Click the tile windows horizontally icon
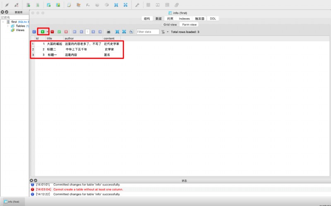The width and height of the screenshot is (331, 206). coord(158,5)
